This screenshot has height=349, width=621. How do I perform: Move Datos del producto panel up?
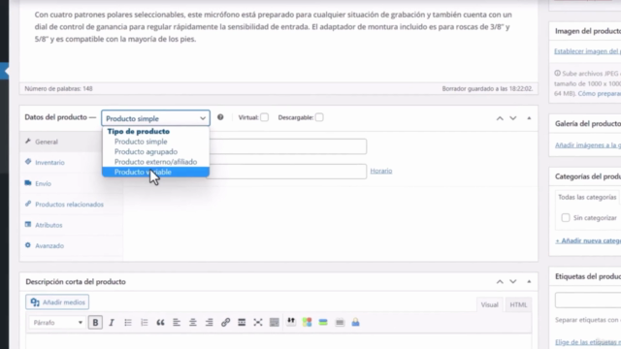click(x=500, y=118)
